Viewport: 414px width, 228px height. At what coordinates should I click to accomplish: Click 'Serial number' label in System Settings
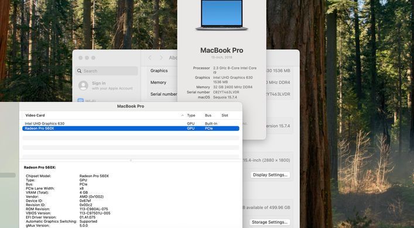tap(163, 94)
